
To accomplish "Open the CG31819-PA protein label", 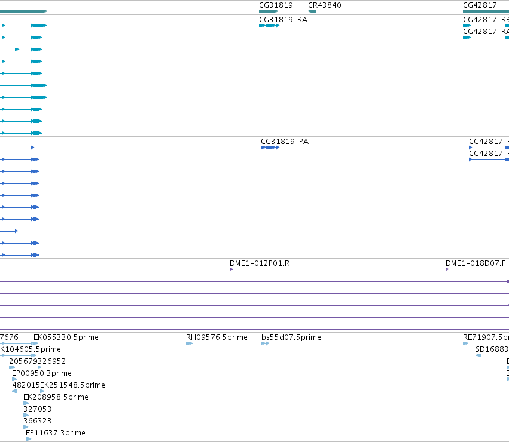I will (285, 142).
